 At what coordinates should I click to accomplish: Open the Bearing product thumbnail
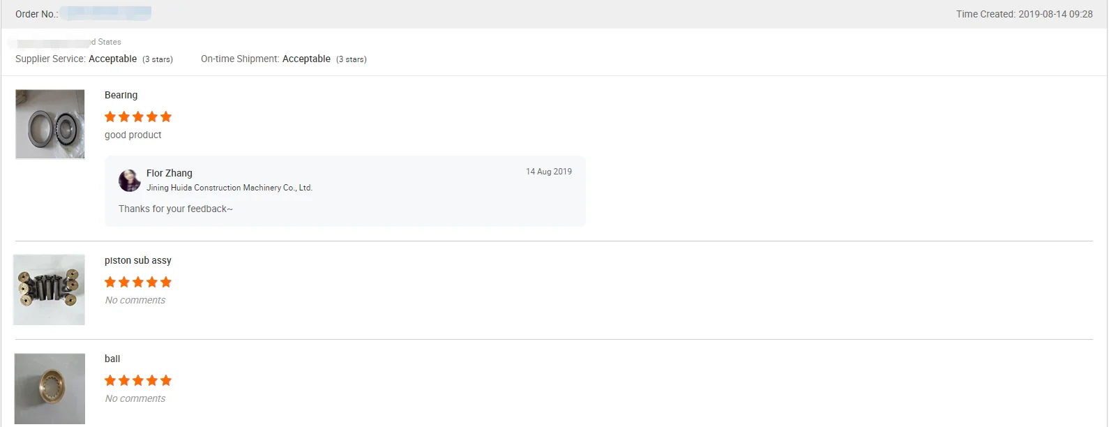click(50, 124)
